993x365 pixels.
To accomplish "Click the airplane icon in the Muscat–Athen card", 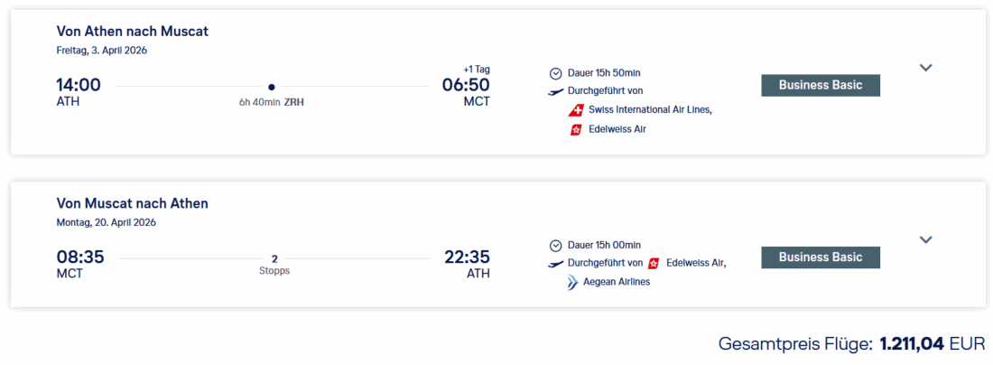I will (555, 264).
